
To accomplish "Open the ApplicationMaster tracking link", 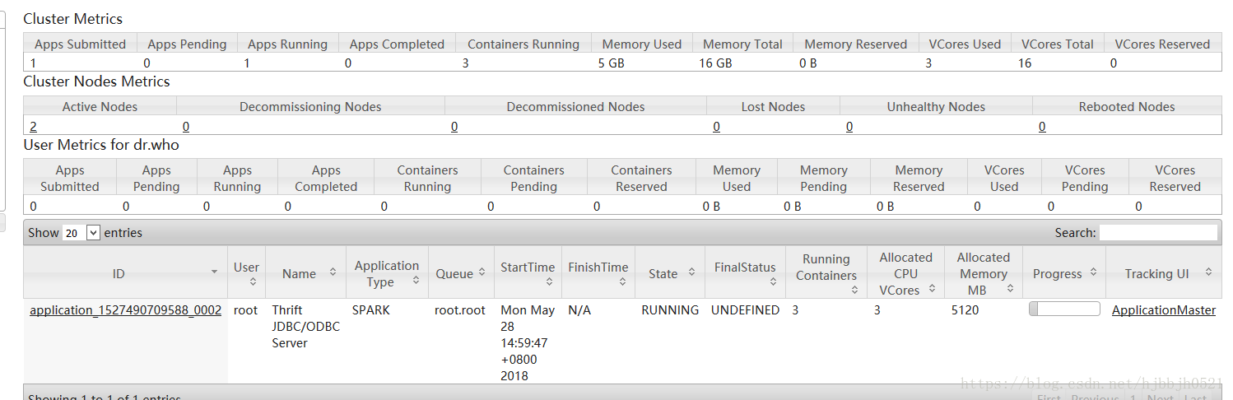I will [x=1164, y=310].
